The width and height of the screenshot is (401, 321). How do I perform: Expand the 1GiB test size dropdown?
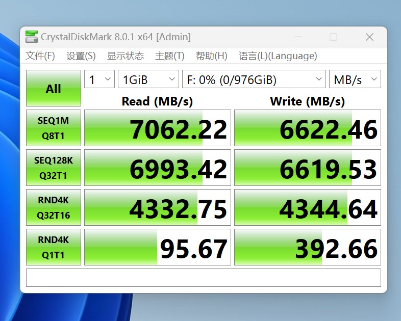pyautogui.click(x=148, y=79)
